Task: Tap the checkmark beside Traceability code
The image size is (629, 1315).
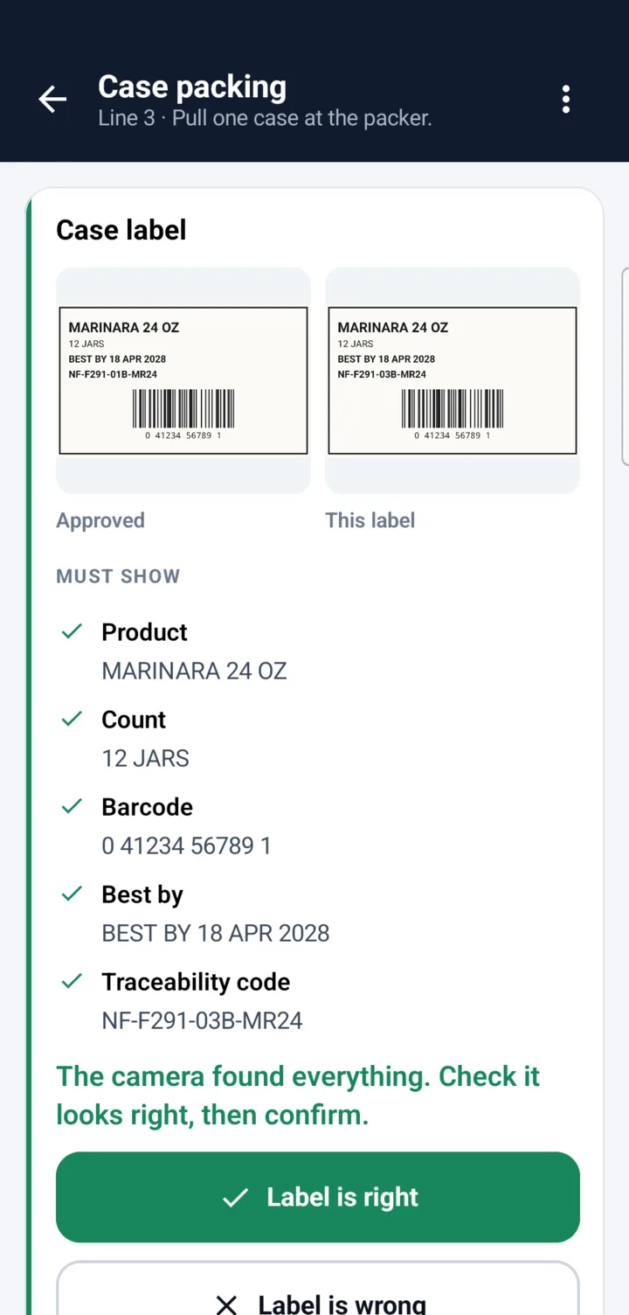Action: (72, 981)
